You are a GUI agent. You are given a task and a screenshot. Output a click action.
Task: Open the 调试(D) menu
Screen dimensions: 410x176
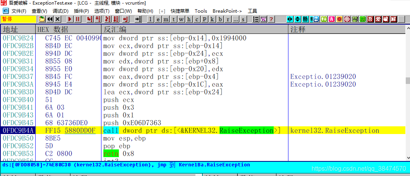tap(61, 11)
